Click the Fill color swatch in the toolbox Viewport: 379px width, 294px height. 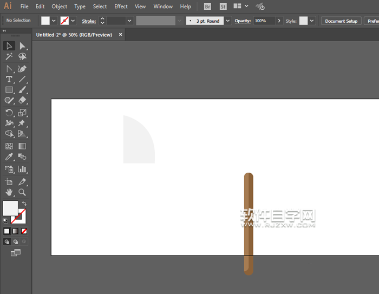point(10,208)
